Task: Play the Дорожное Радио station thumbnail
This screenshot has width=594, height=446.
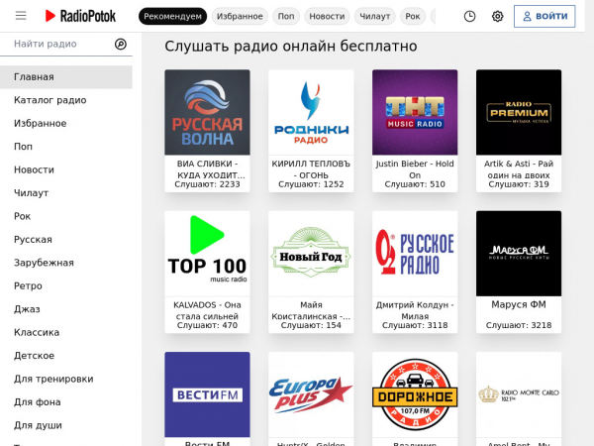Action: (415, 394)
